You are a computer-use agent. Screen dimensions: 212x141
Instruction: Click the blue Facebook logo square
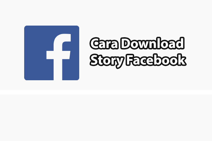(52, 53)
